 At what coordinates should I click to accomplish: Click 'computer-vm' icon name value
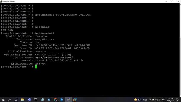(x=45, y=39)
